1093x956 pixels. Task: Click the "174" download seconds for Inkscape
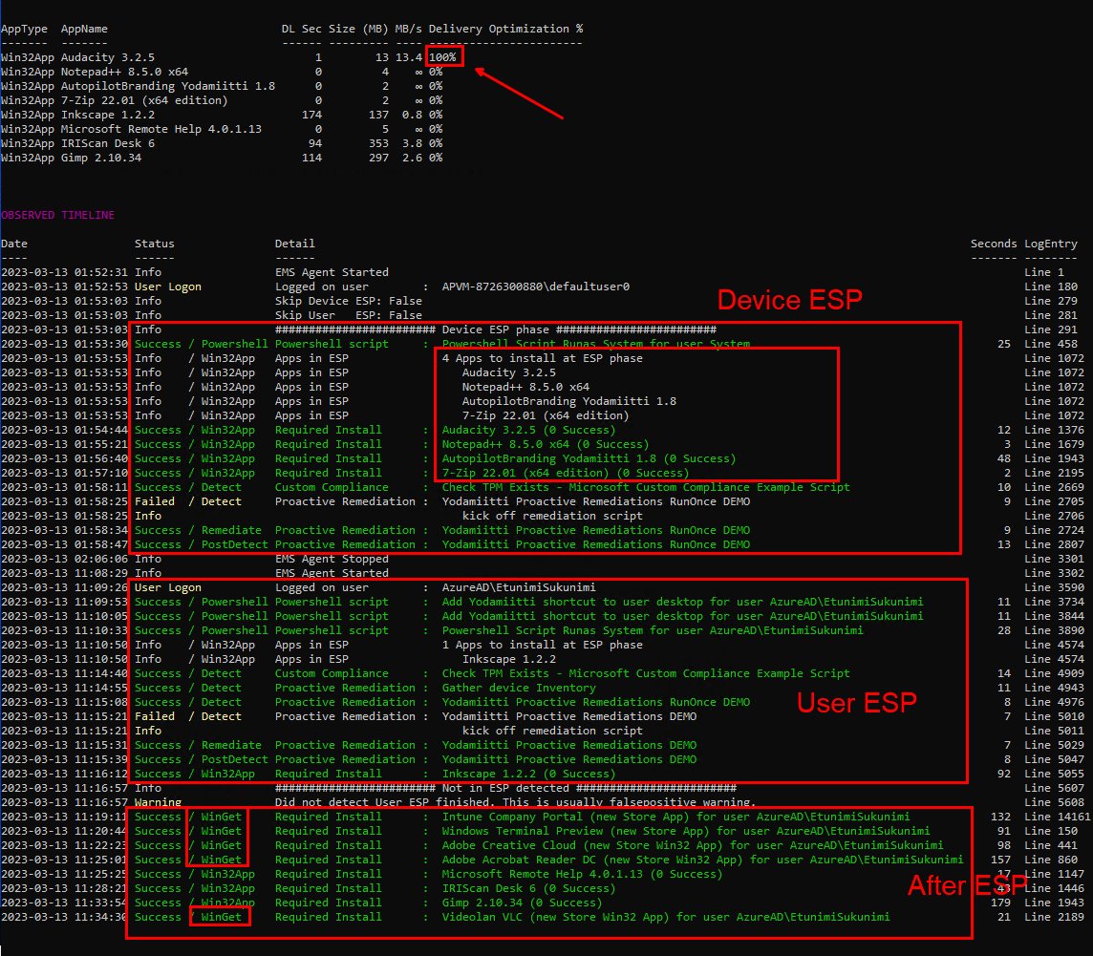click(311, 115)
